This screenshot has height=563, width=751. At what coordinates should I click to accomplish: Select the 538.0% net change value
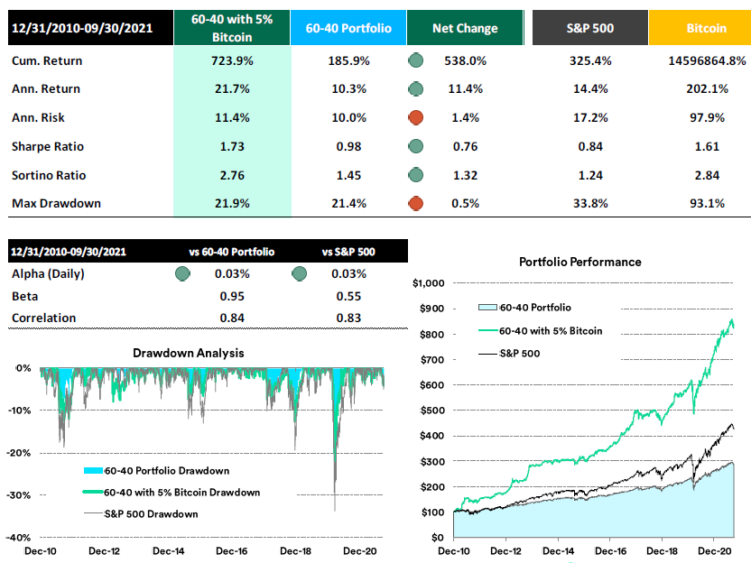pos(466,60)
